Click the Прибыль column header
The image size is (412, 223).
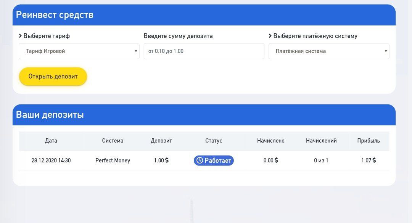(369, 141)
